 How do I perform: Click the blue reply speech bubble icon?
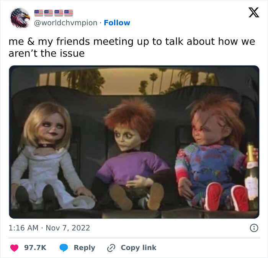64,248
